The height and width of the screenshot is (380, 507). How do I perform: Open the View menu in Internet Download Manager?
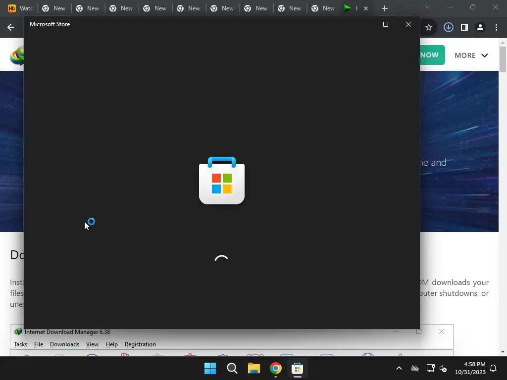click(x=92, y=344)
